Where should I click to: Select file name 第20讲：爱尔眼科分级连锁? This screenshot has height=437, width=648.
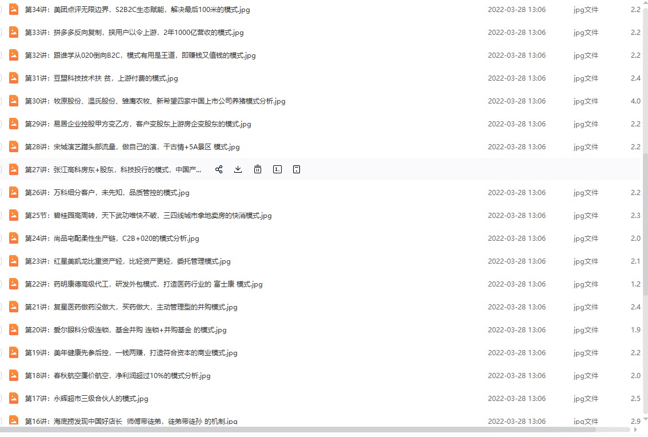click(x=126, y=330)
